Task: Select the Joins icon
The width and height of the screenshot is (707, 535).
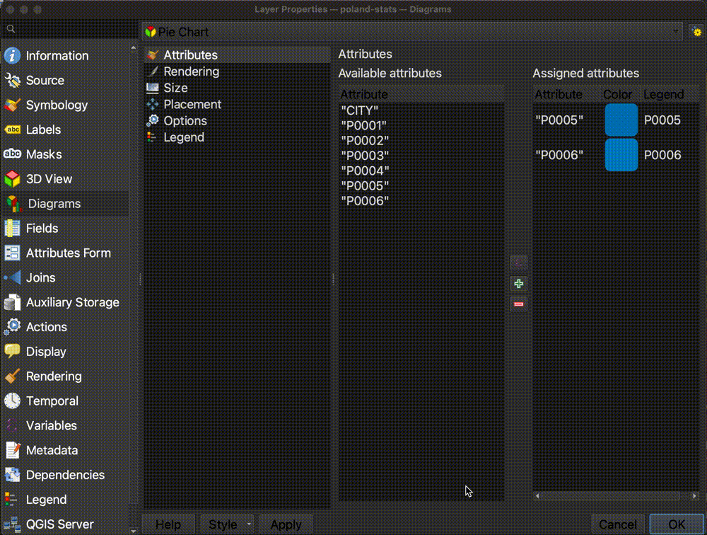Action: point(12,277)
